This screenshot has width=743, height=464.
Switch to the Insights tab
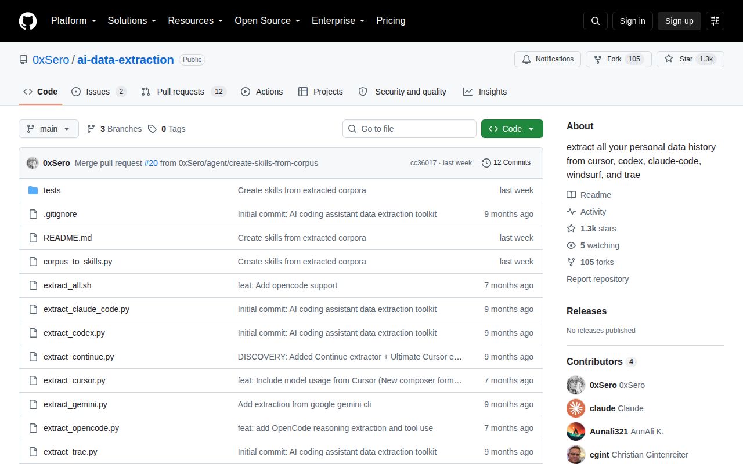tap(485, 92)
